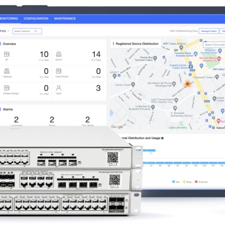Click the Farmers Plaza Araneta Center pin
Screen dimensions: 225x225
(195, 54)
